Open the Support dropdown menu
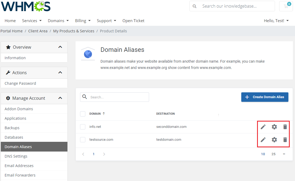Viewport: 295px width, 181px height. pos(106,21)
